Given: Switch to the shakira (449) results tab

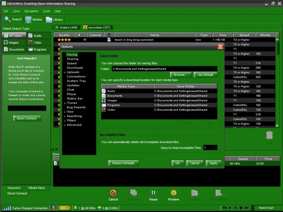Looking at the screenshot, I should click(x=69, y=28).
